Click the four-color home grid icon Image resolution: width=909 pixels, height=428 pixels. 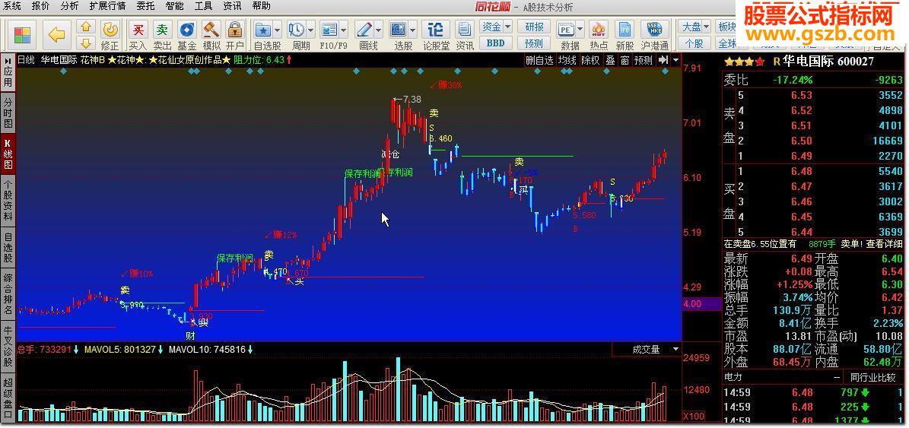22,35
